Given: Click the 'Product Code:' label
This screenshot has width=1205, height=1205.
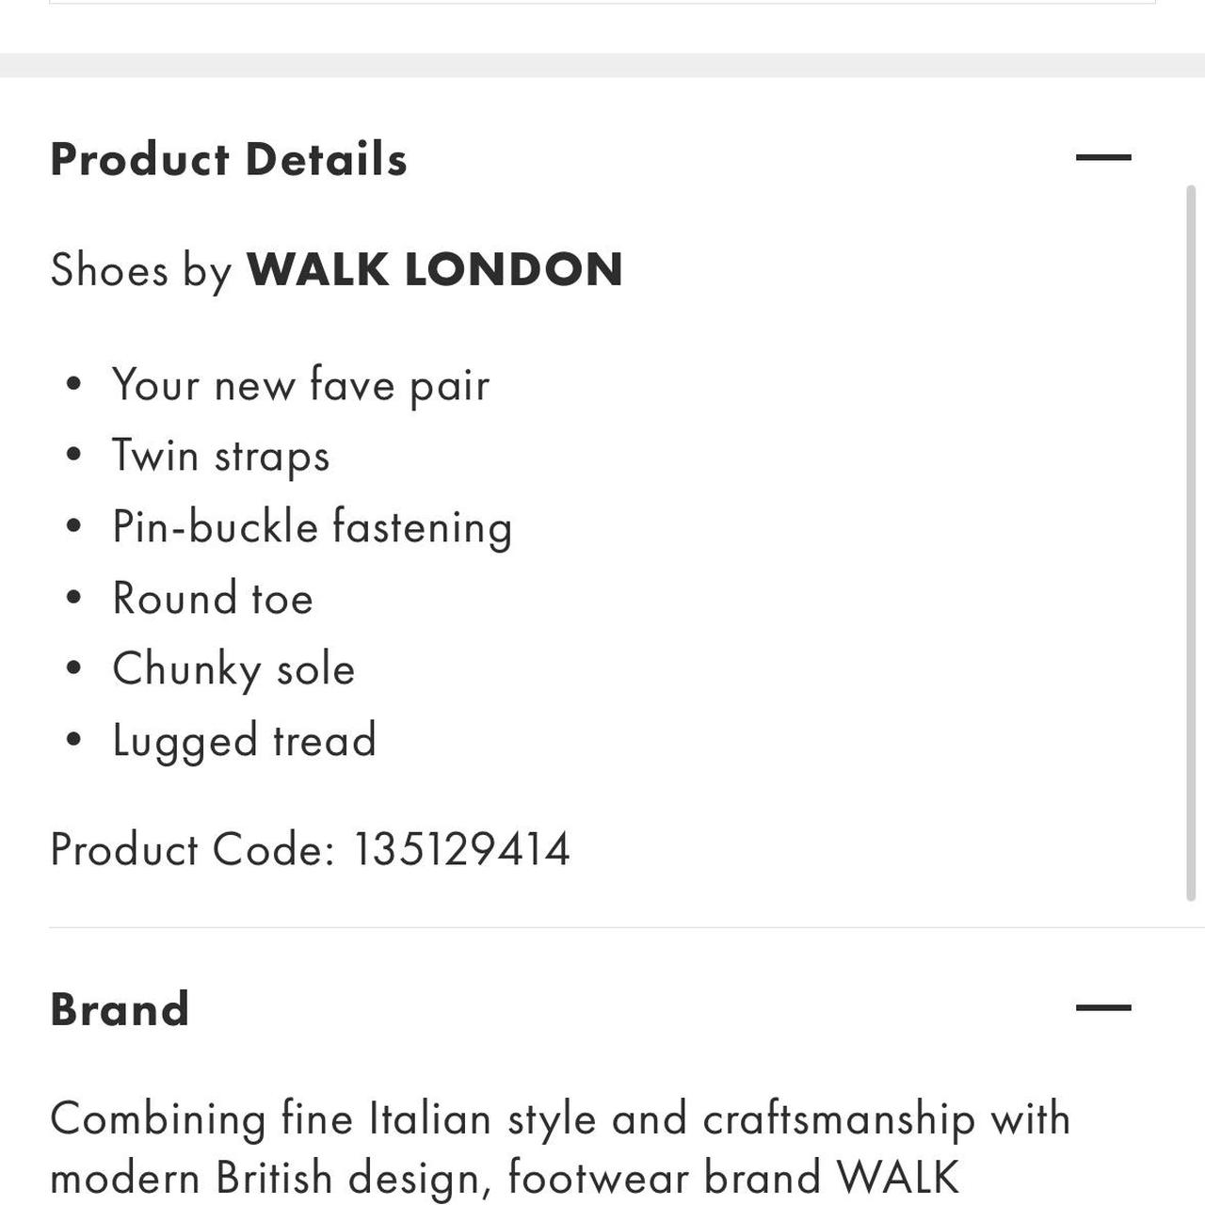Looking at the screenshot, I should pos(193,849).
